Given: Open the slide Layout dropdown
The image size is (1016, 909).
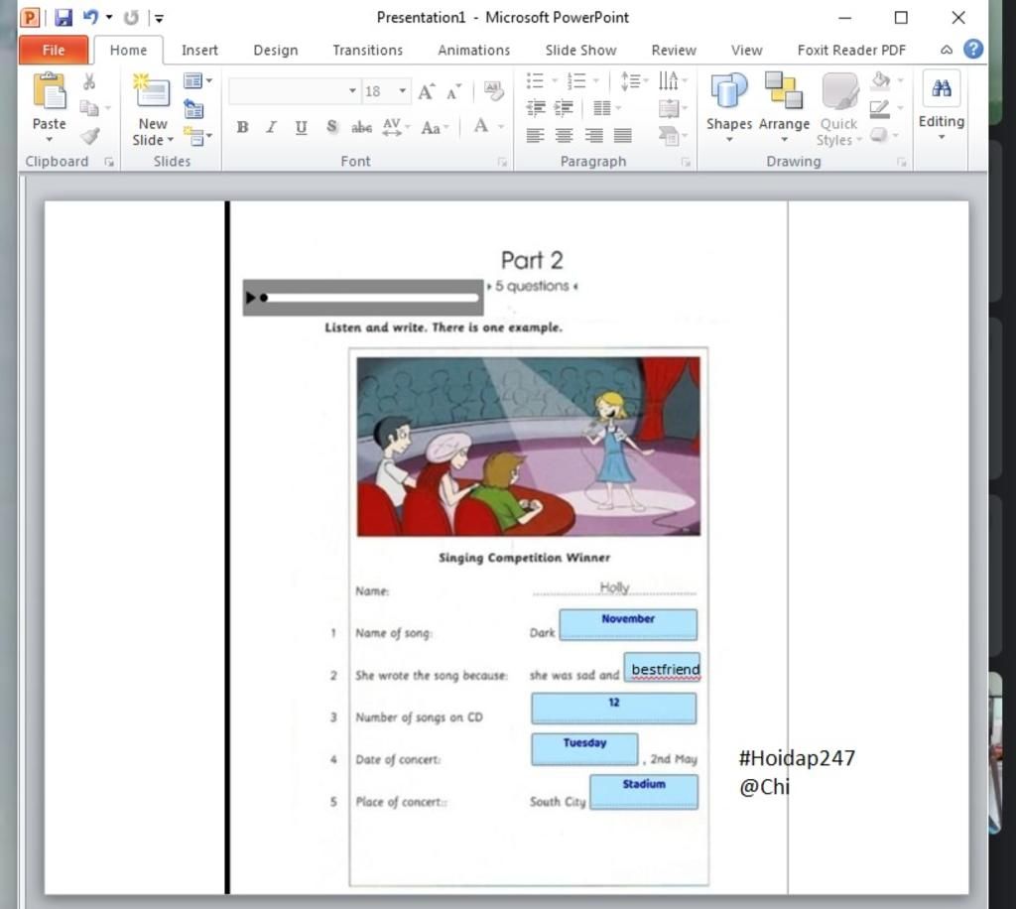Looking at the screenshot, I should point(197,81).
